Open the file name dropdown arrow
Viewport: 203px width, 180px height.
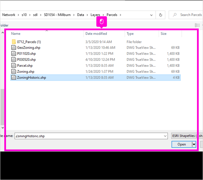[165, 136]
